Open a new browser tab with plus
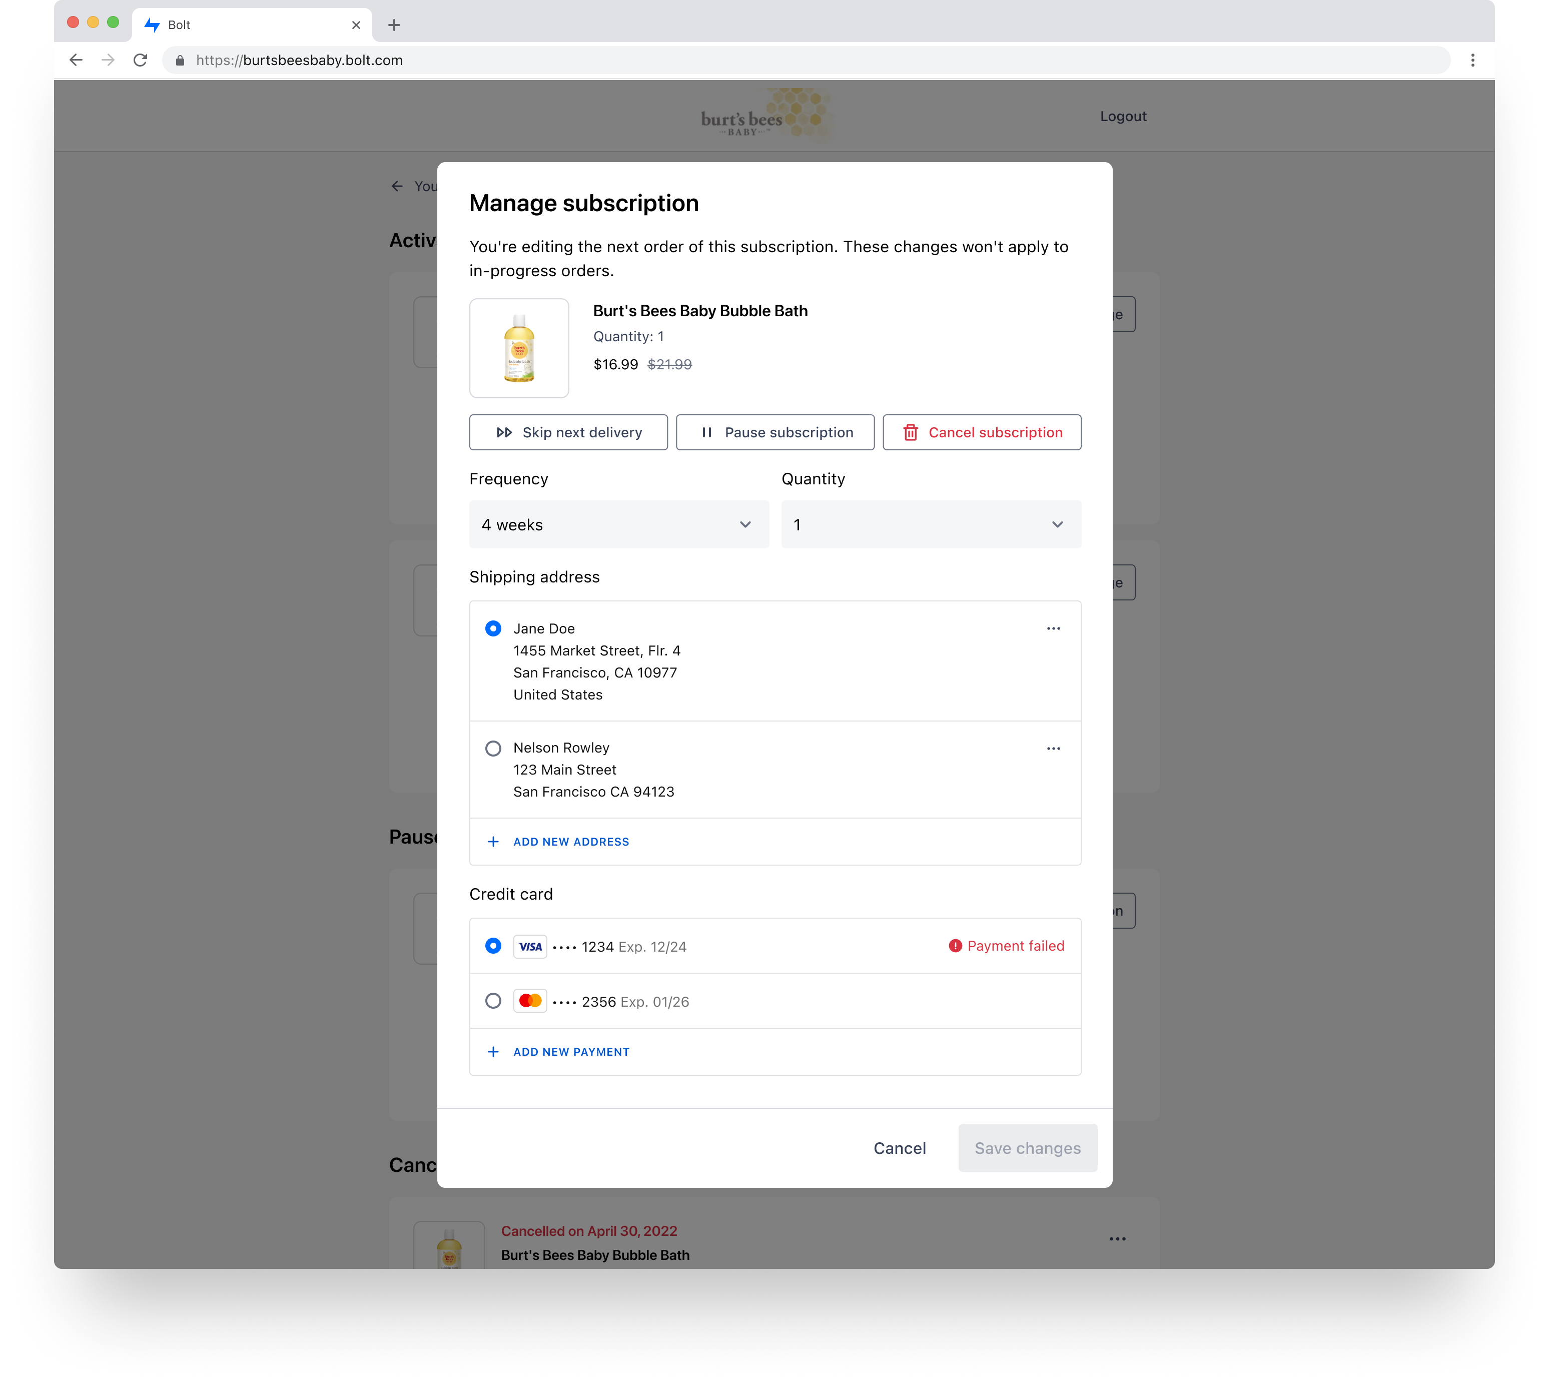The height and width of the screenshot is (1387, 1549). 394,25
